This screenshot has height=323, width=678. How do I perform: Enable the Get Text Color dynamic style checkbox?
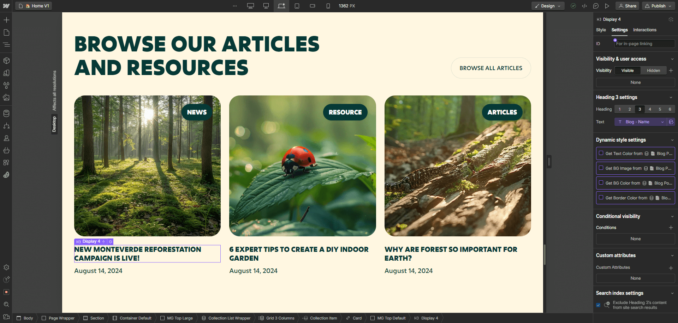(601, 153)
